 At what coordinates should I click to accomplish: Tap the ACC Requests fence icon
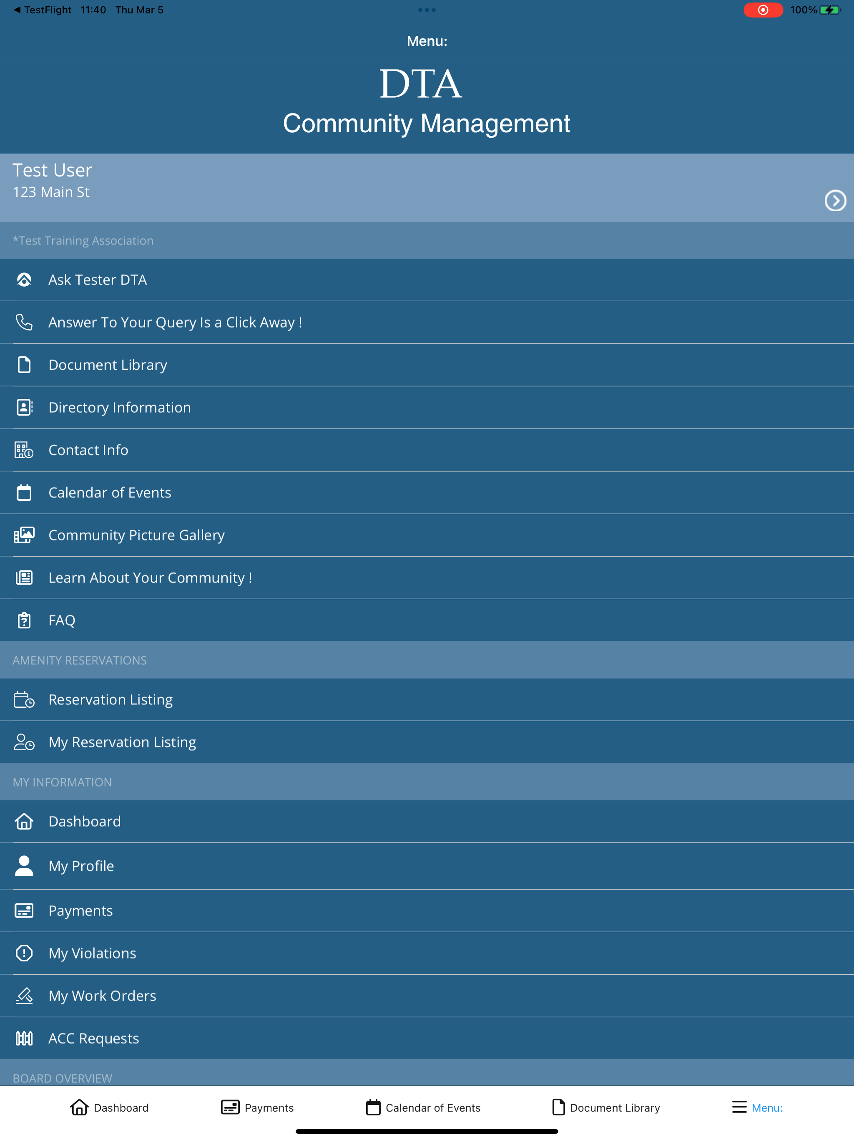tap(24, 1039)
